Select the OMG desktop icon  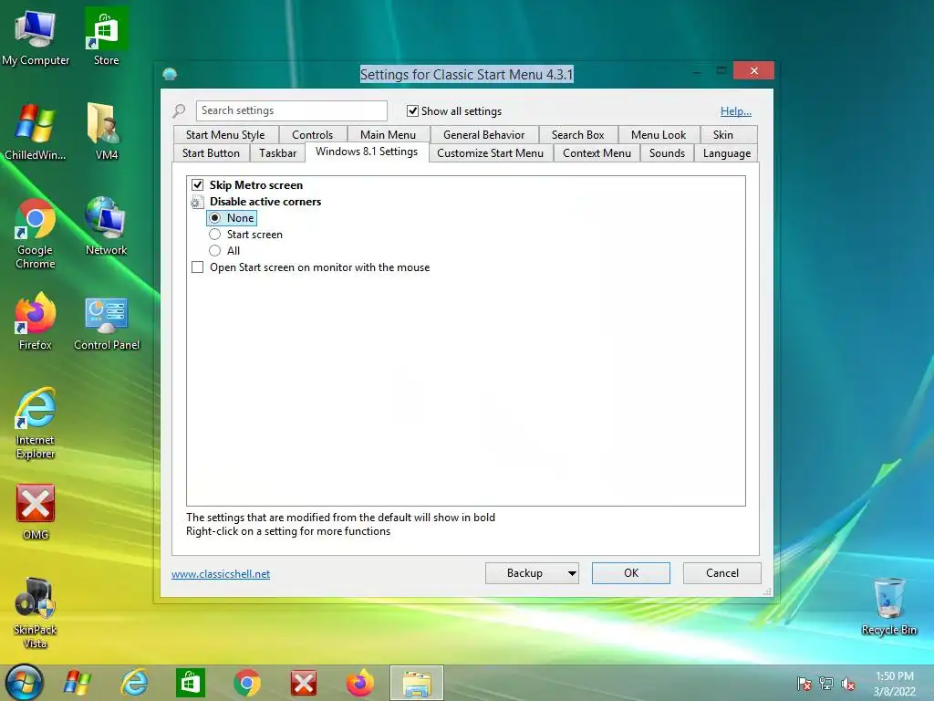(36, 512)
